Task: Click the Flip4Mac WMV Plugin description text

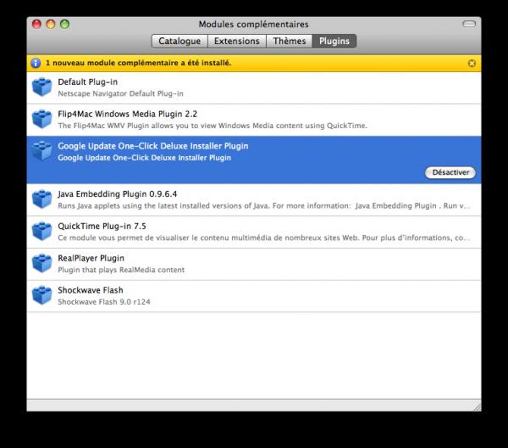Action: tap(213, 126)
